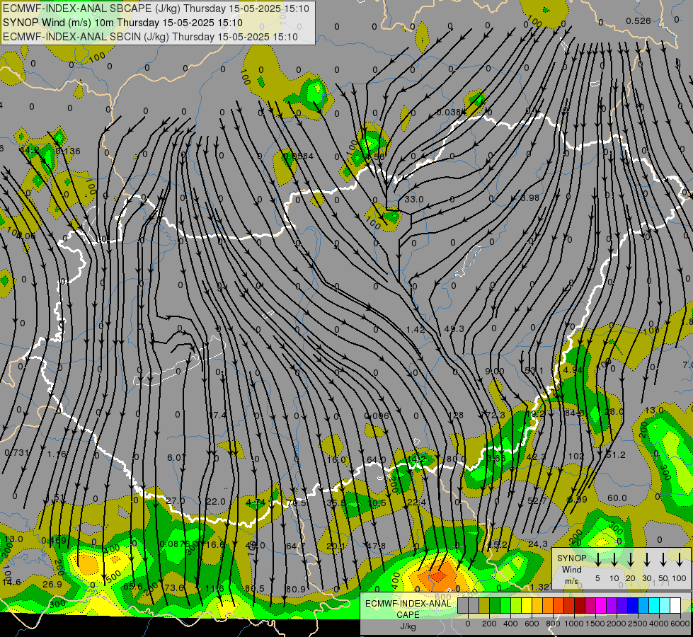Click the 50 m/s wind arrow in legend
This screenshot has height=637, width=693.
coord(663,560)
